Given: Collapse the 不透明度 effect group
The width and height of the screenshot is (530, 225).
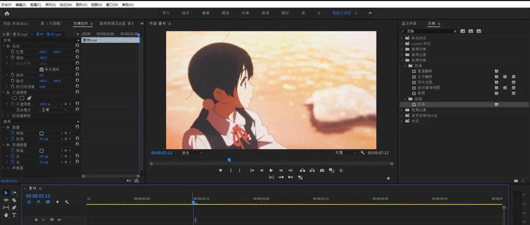Looking at the screenshot, I should click(3, 92).
